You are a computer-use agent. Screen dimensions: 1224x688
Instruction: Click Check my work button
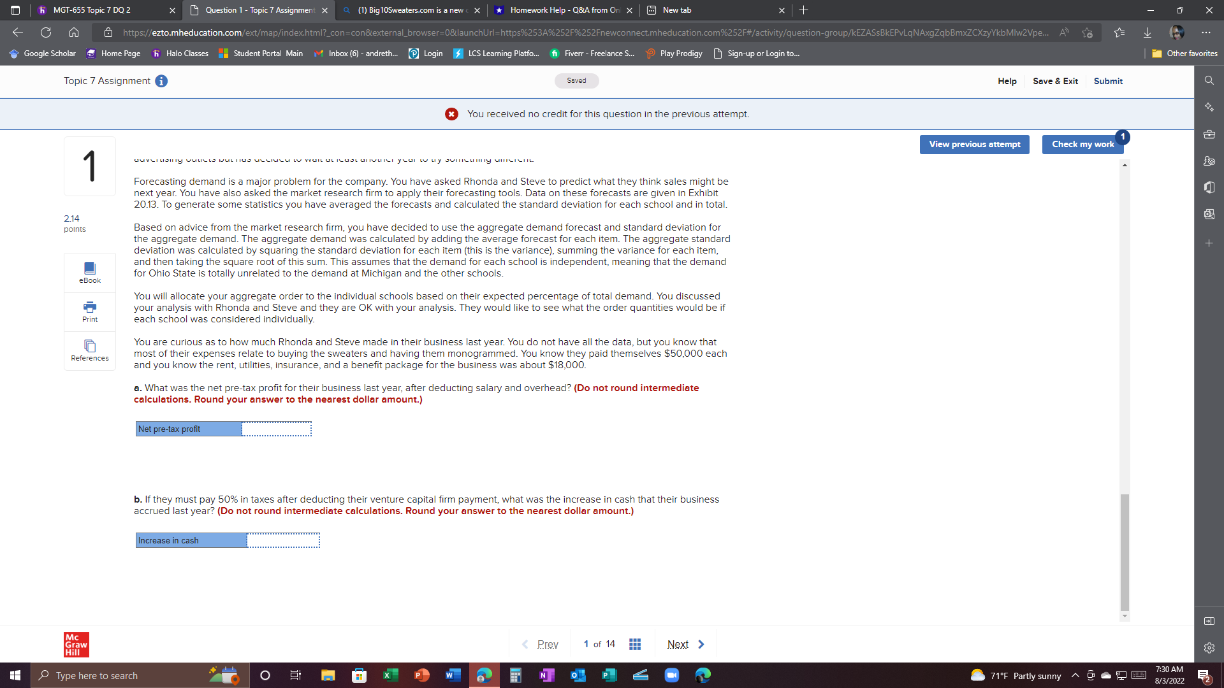pyautogui.click(x=1082, y=145)
